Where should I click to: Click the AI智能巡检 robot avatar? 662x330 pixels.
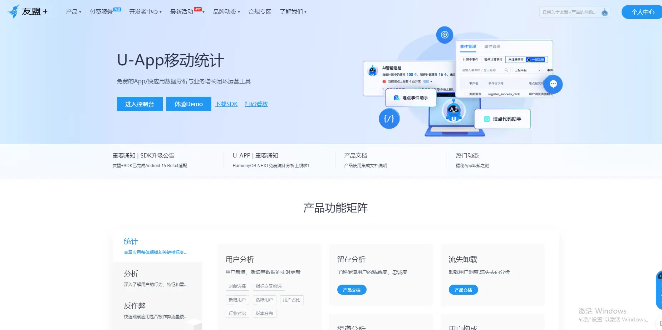click(373, 70)
